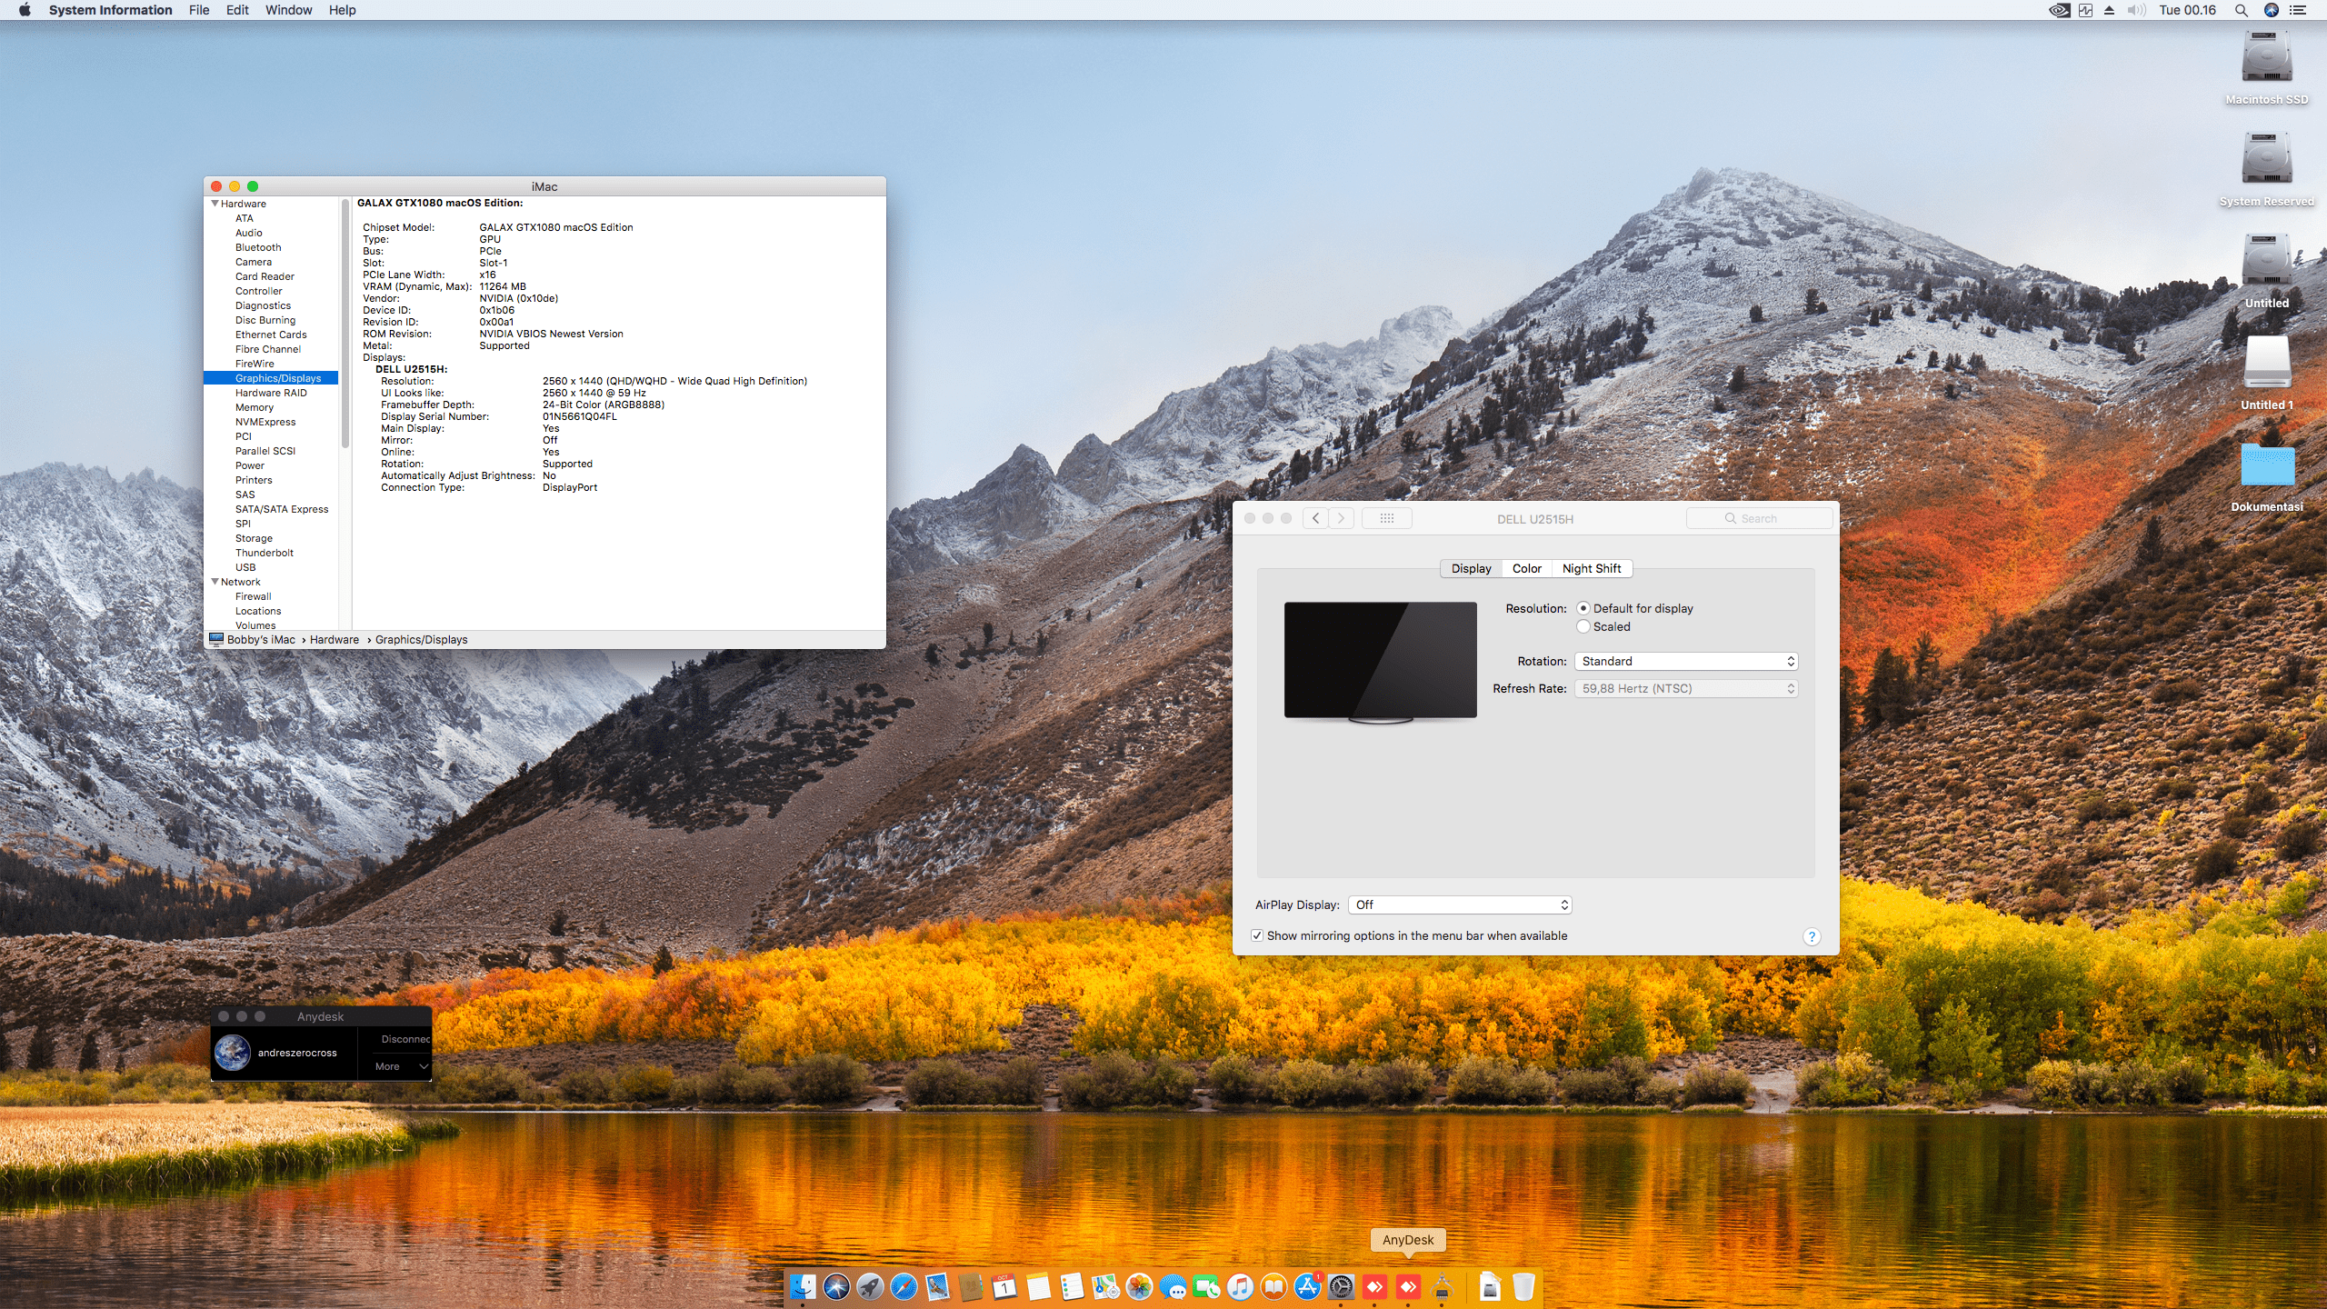The image size is (2327, 1309).
Task: Launch AnyDesk from the Dock
Action: click(x=1408, y=1286)
